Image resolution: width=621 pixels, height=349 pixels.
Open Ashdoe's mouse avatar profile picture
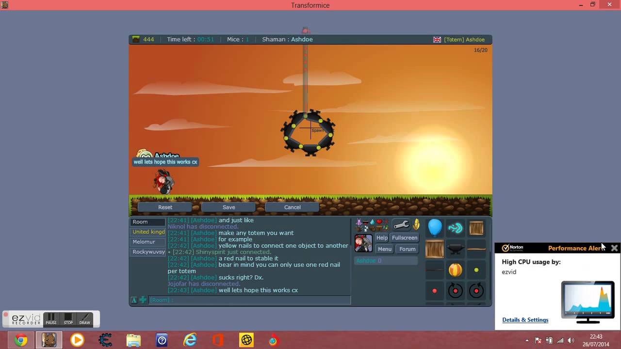pos(363,243)
